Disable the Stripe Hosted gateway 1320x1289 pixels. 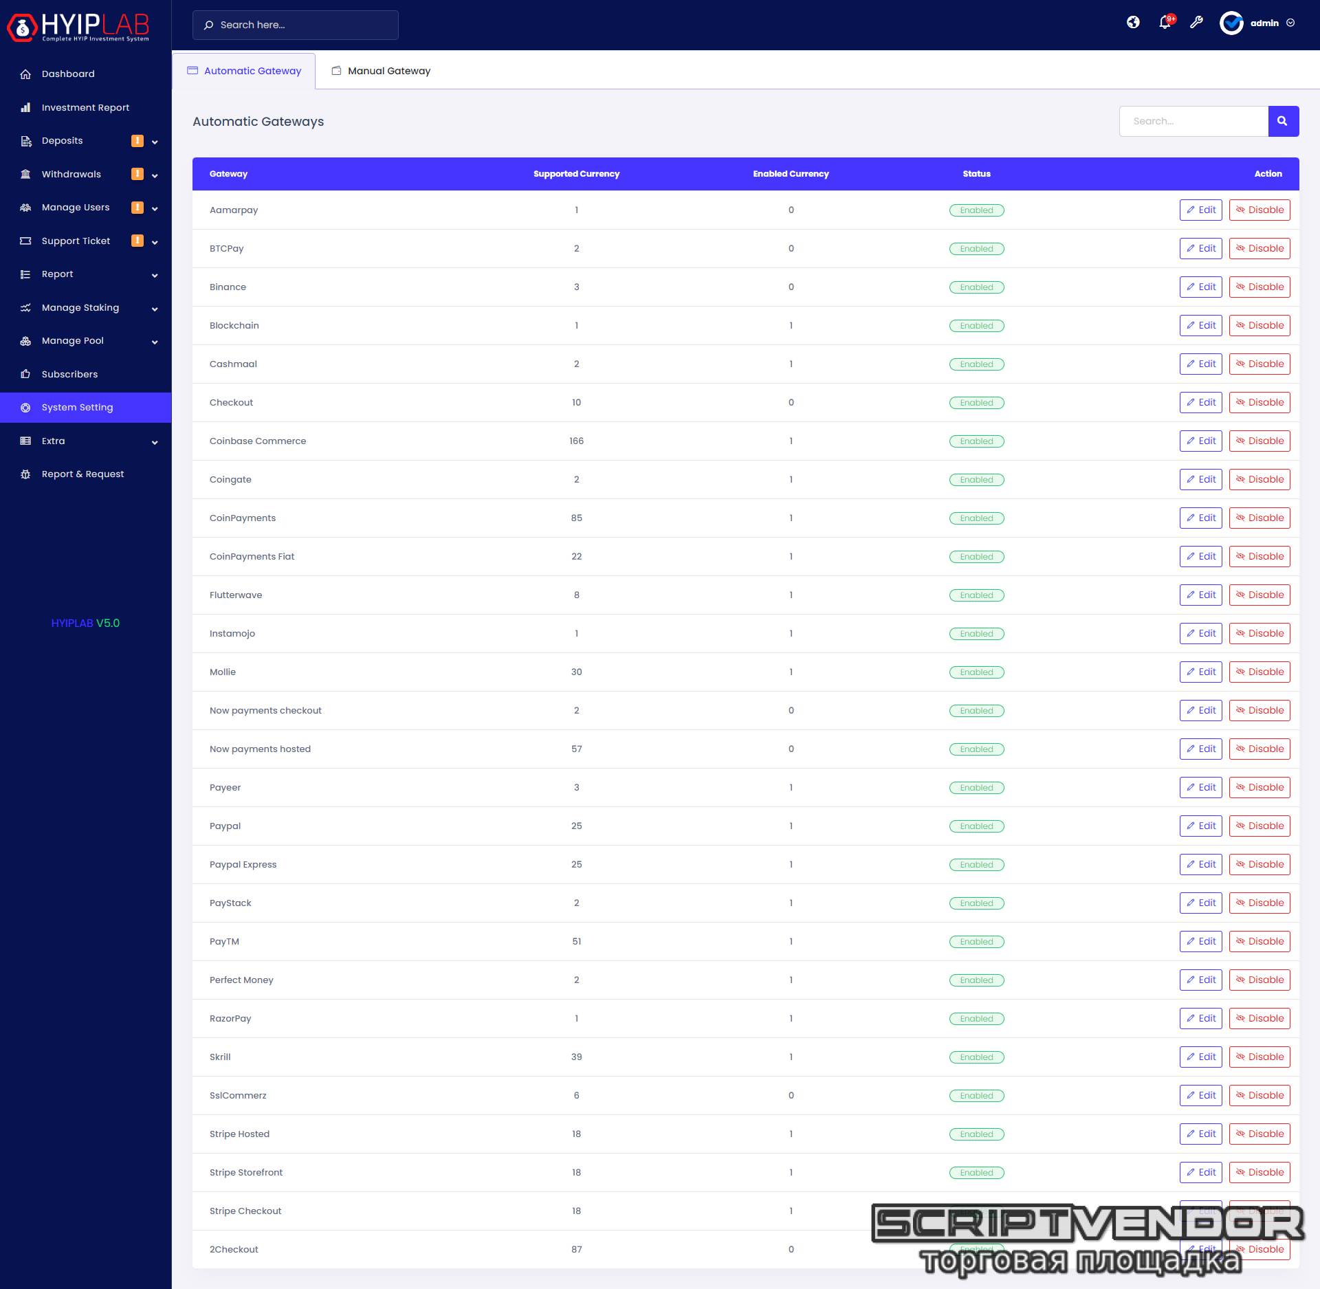[x=1259, y=1134]
